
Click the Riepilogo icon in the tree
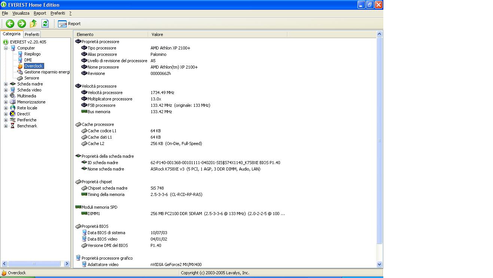click(20, 54)
